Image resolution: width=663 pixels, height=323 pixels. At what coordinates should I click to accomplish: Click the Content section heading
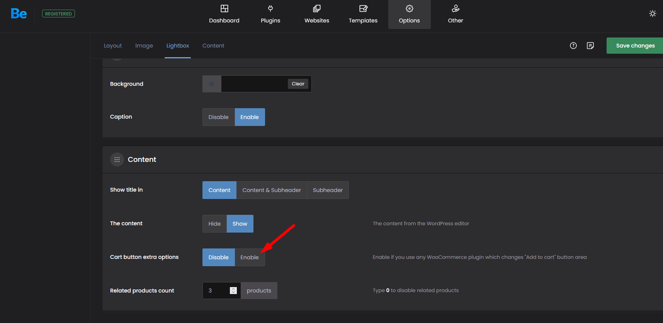click(x=142, y=160)
